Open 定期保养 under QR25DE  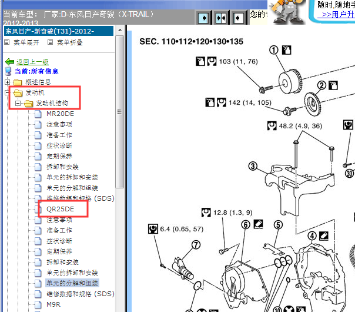coord(59,251)
